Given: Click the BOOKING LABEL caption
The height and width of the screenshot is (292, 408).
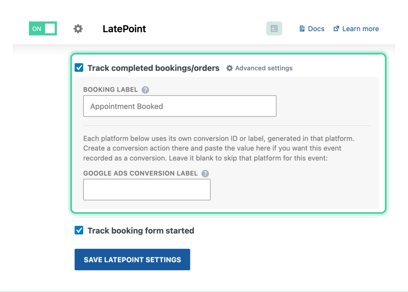Looking at the screenshot, I should pyautogui.click(x=111, y=90).
